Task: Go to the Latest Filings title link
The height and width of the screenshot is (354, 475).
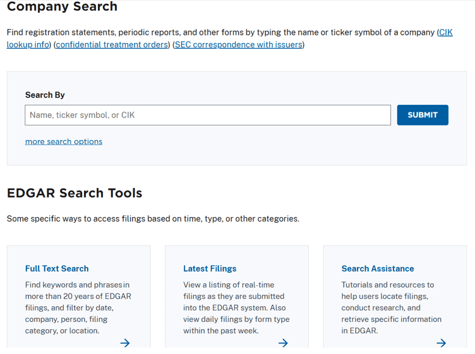Action: pos(210,268)
